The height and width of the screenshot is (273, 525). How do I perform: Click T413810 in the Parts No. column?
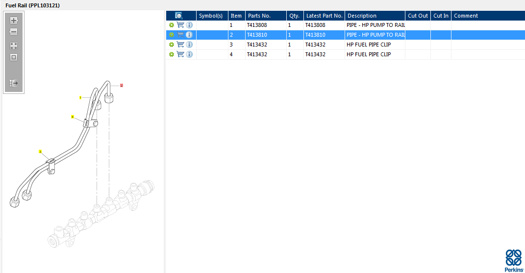click(257, 35)
